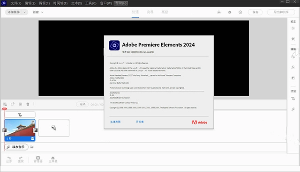Click the transition icon left of the clip
Screen dimensions: 300x172
(x=5, y=130)
